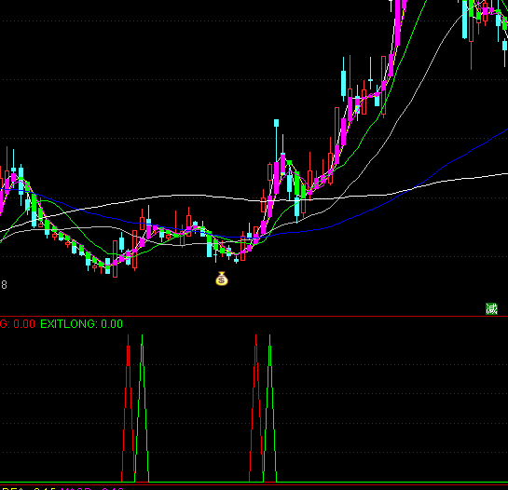Click the large cyan candlestick at top right
508x490 pixels.
[x=464, y=20]
